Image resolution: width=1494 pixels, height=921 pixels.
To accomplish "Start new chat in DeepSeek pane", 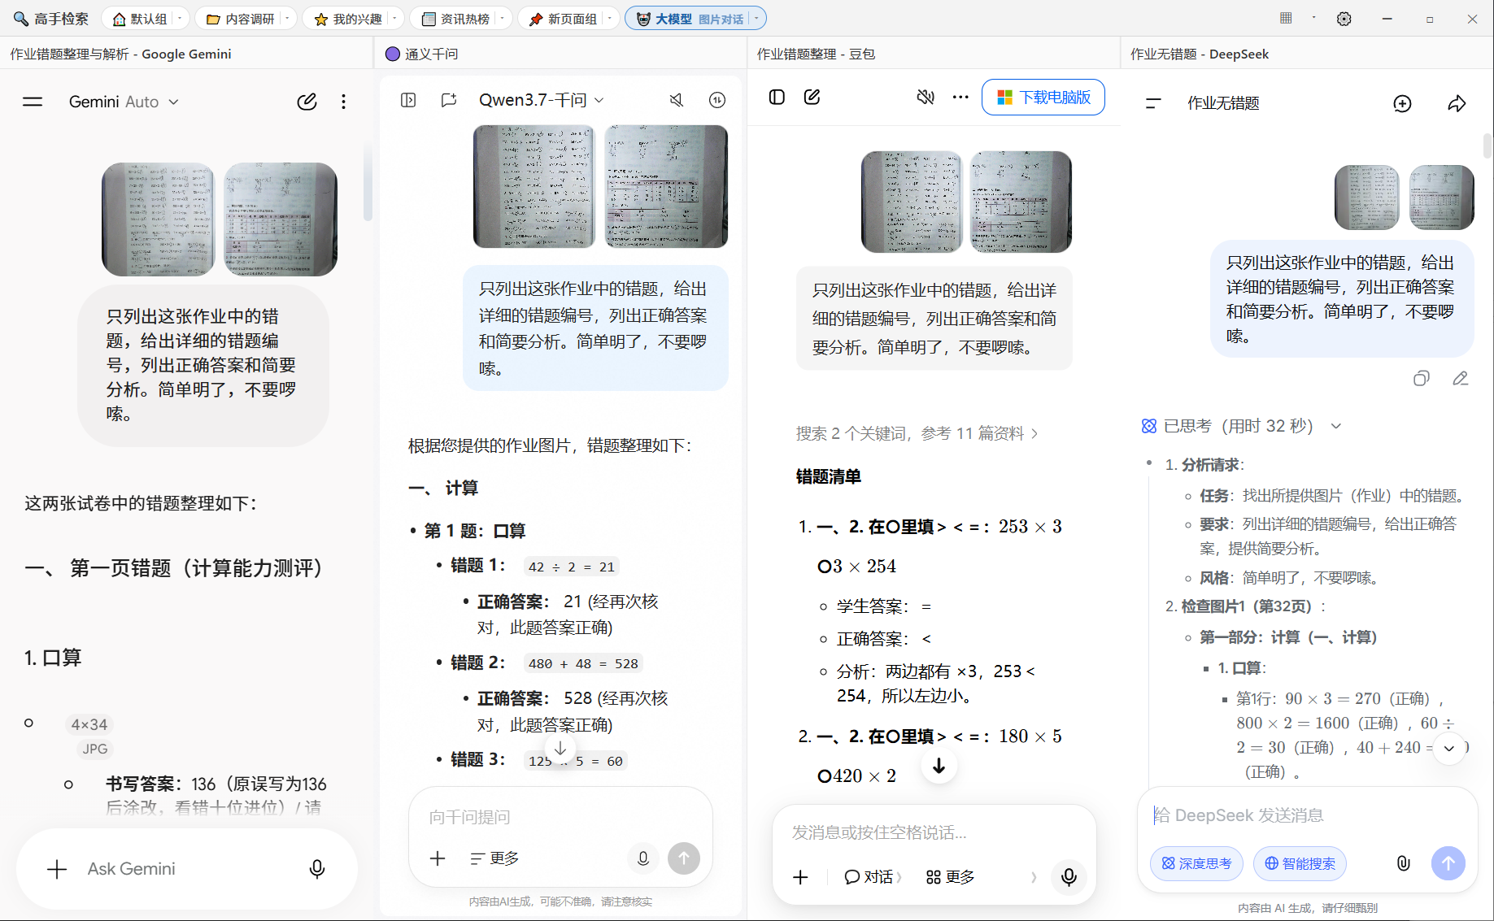I will pyautogui.click(x=1402, y=103).
